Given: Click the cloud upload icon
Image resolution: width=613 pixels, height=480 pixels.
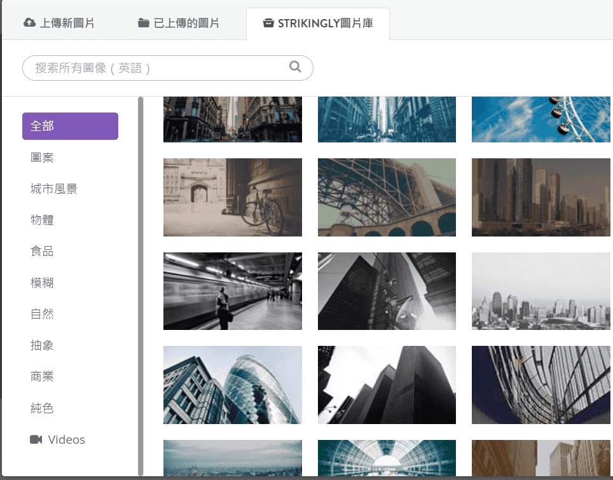Looking at the screenshot, I should 29,23.
